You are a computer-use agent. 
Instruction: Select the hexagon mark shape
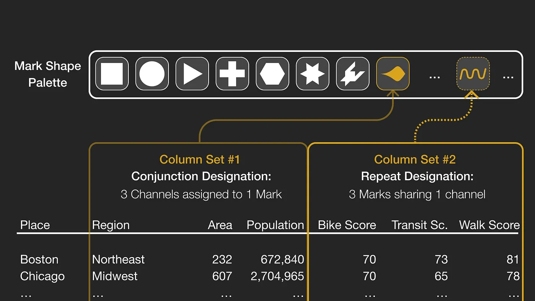coord(272,74)
